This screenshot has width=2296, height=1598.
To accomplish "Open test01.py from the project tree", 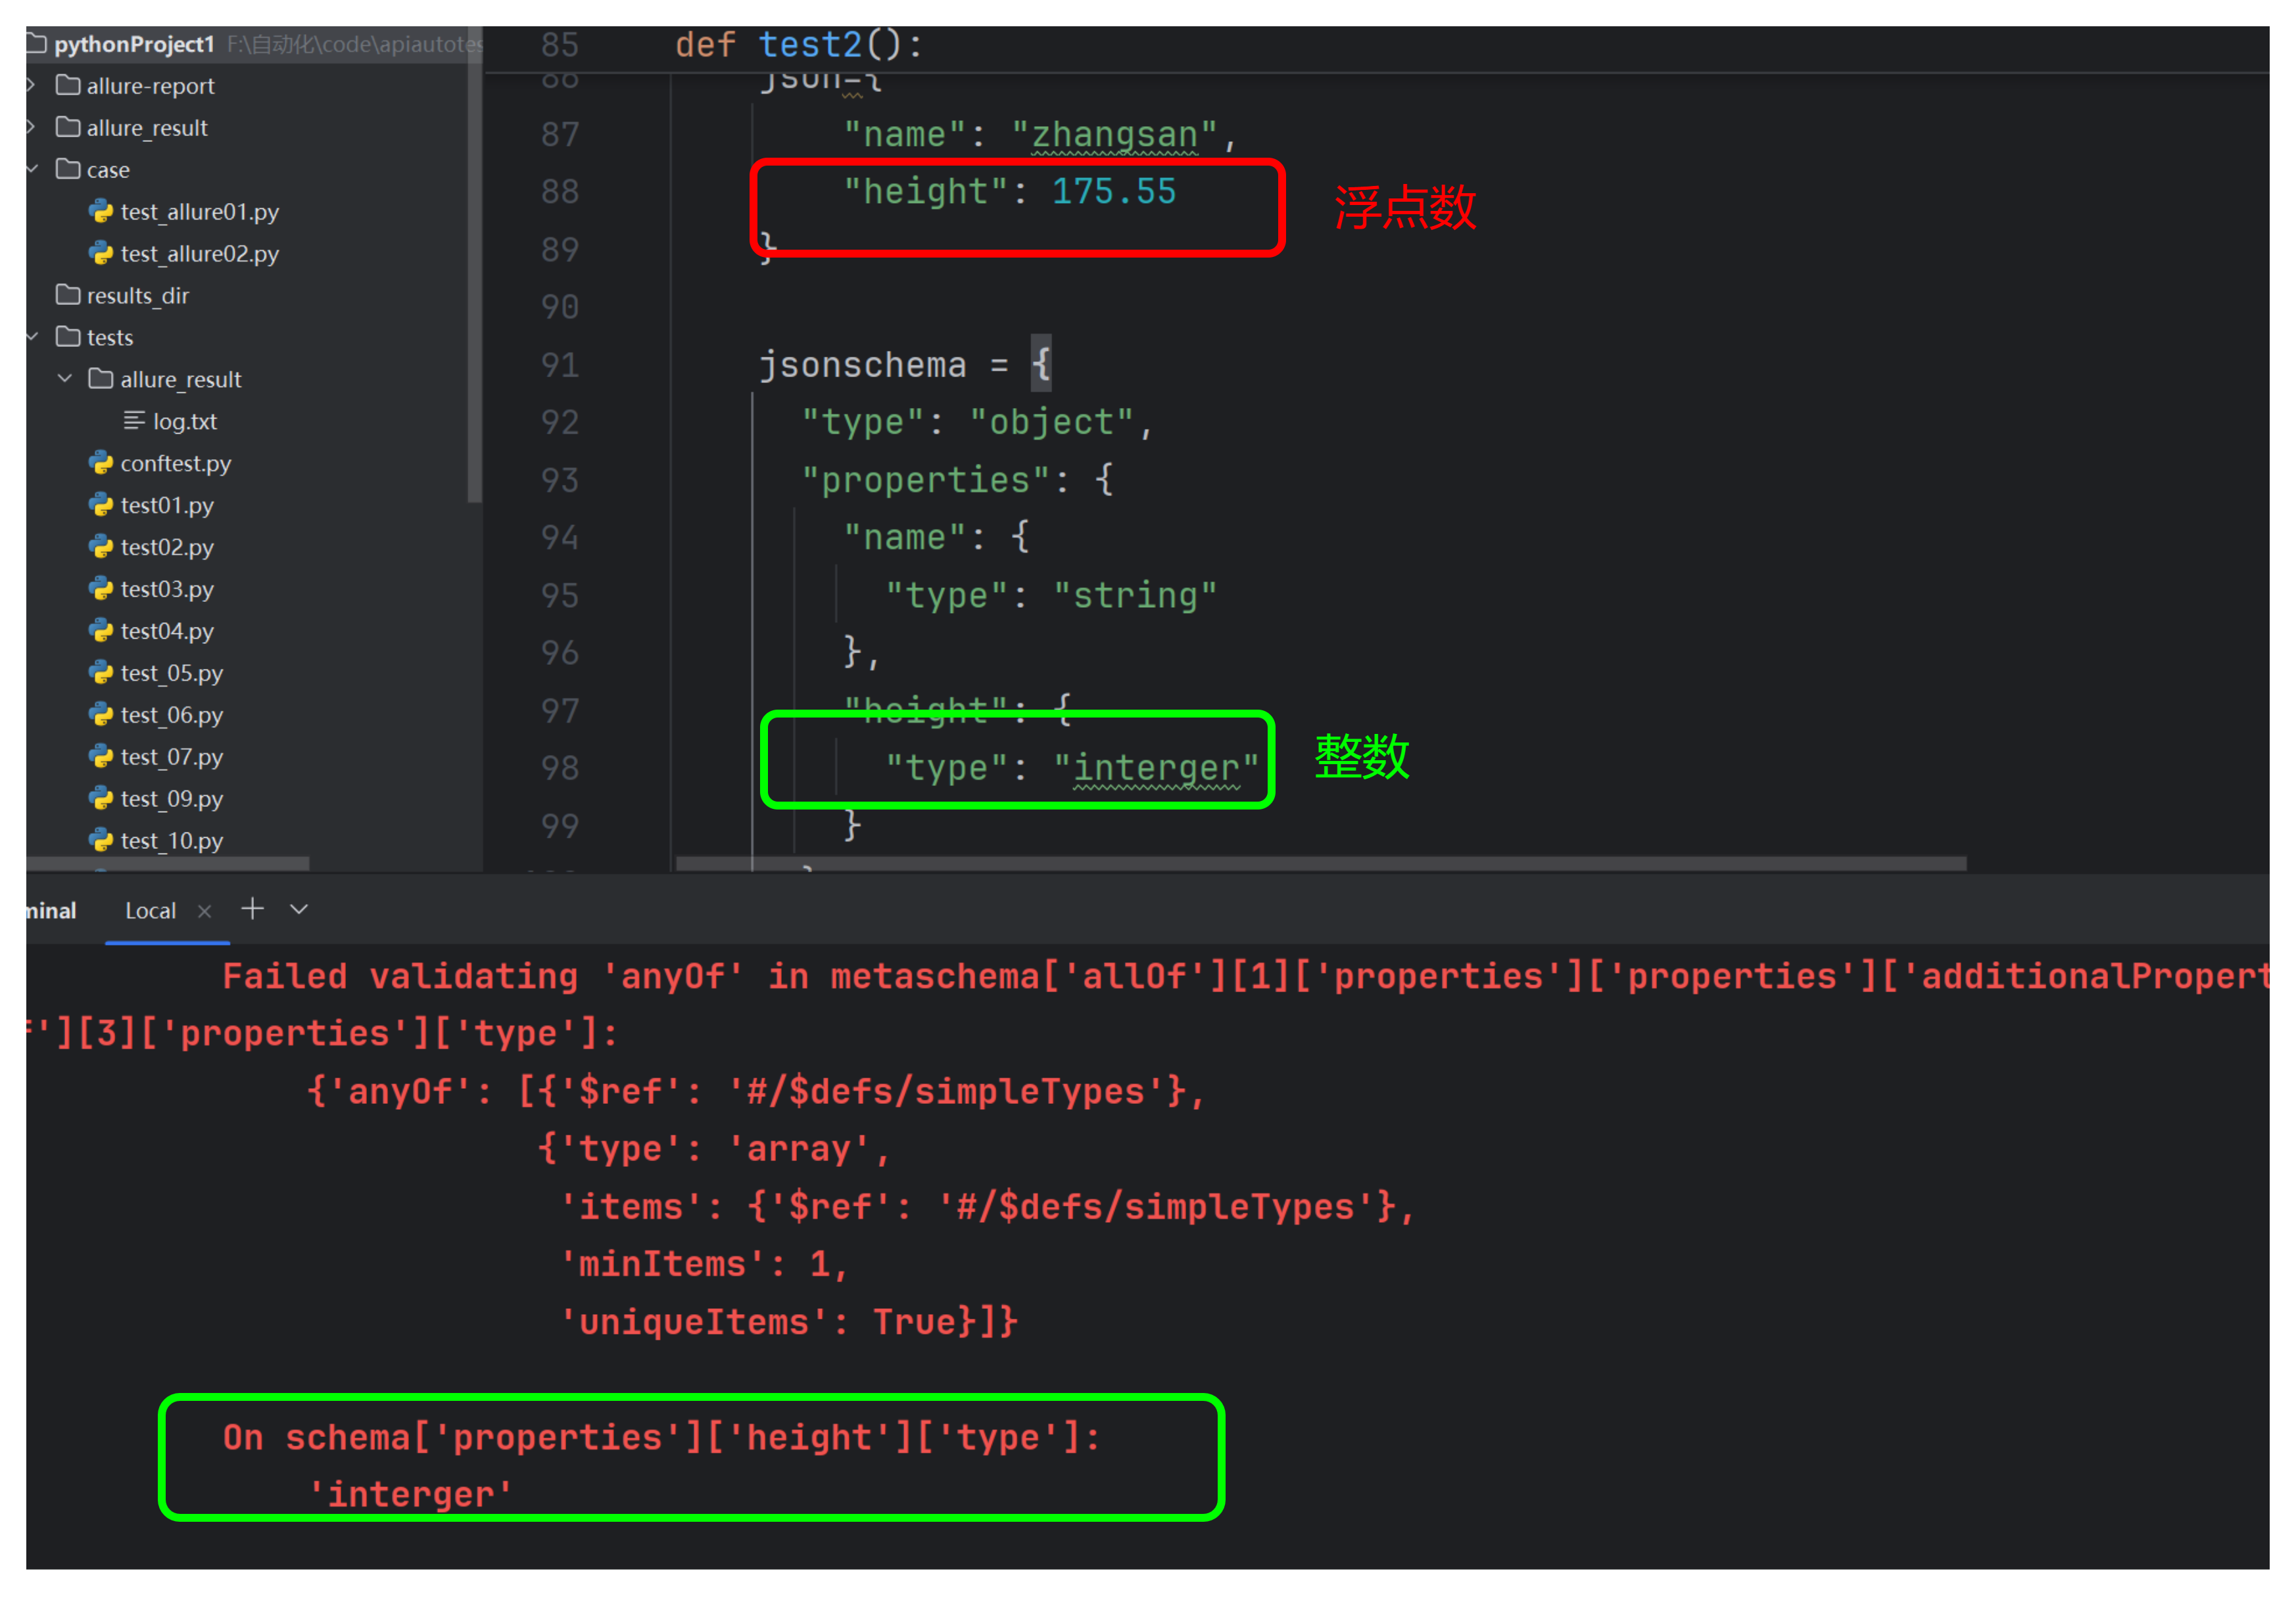I will 166,506.
